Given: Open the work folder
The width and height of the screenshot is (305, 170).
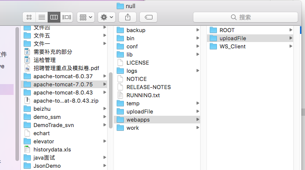Looking at the screenshot, I should tap(157, 128).
